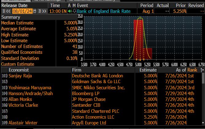Click green speaker audio icon
The image size is (205, 129).
tap(70, 11)
